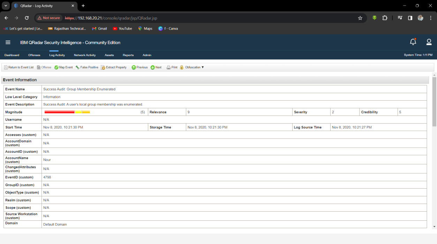Click the vertical scrollbar down arrow
The image size is (437, 244).
pos(434,227)
